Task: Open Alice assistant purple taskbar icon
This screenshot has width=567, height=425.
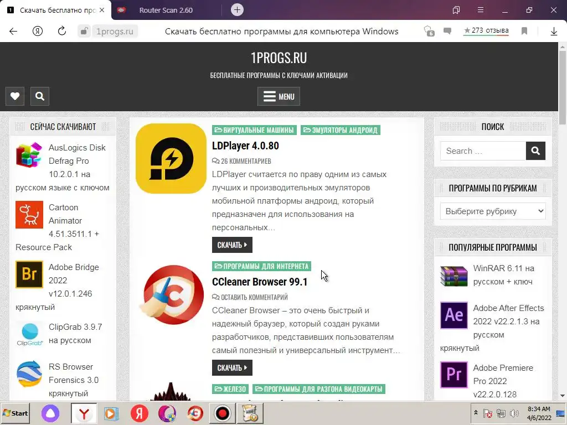Action: 50,413
